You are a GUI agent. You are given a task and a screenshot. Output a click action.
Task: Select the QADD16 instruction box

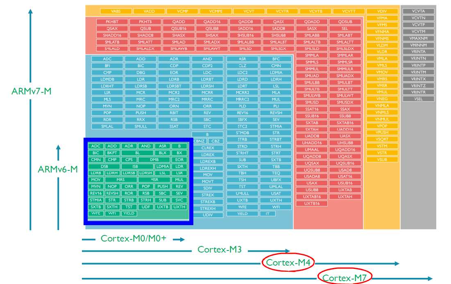212,22
